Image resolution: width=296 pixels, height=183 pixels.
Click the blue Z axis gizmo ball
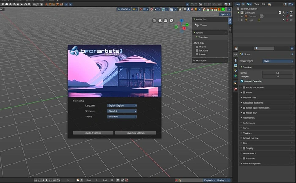181,20
